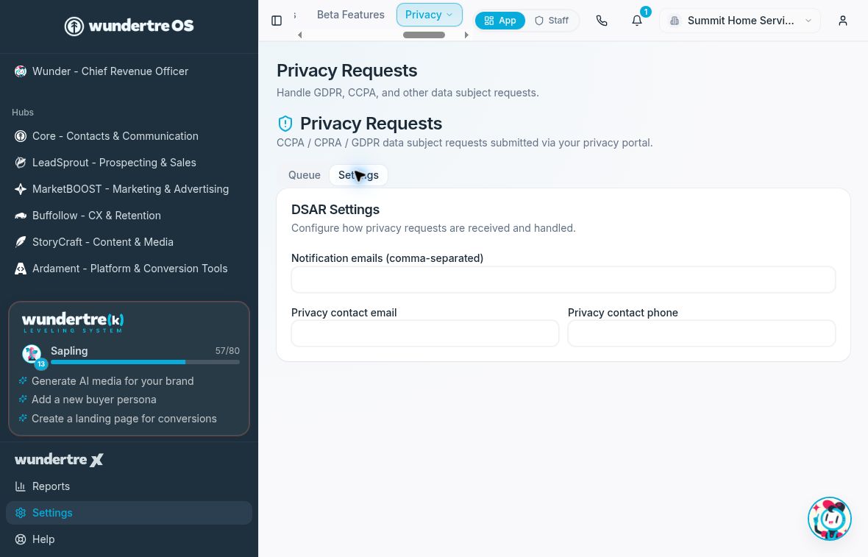Click Add a new buyer persona
Viewport: 868px width, 557px height.
click(x=93, y=400)
